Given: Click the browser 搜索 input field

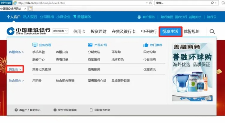Looking at the screenshot, I should [182, 3].
